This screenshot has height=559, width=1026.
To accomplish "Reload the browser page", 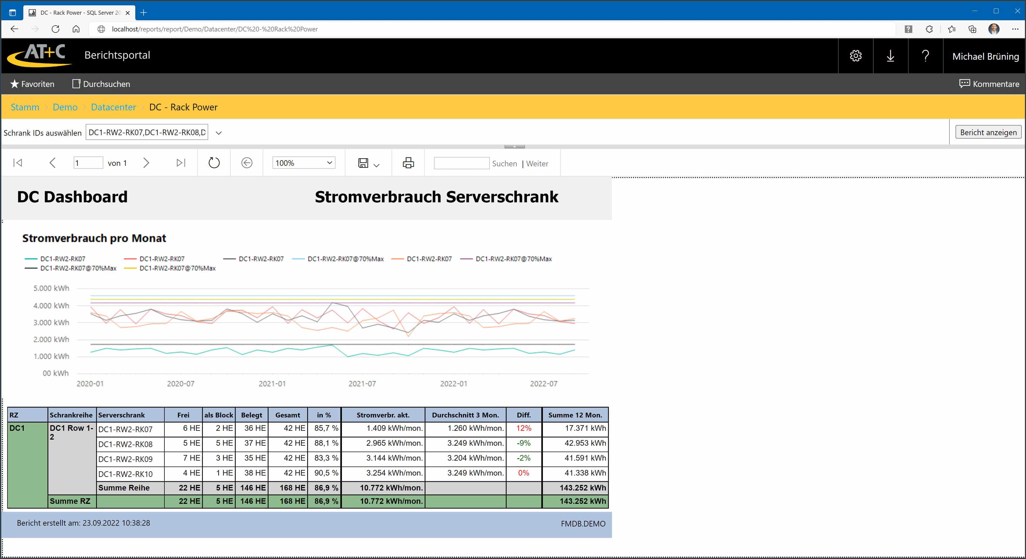I will click(55, 29).
